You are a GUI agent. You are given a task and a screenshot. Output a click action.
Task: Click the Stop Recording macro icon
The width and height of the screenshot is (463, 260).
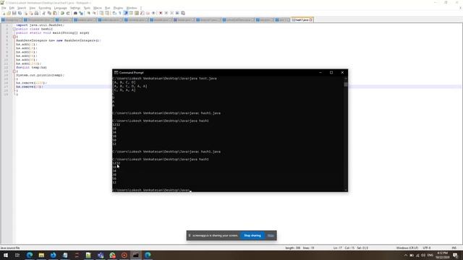pyautogui.click(x=166, y=13)
